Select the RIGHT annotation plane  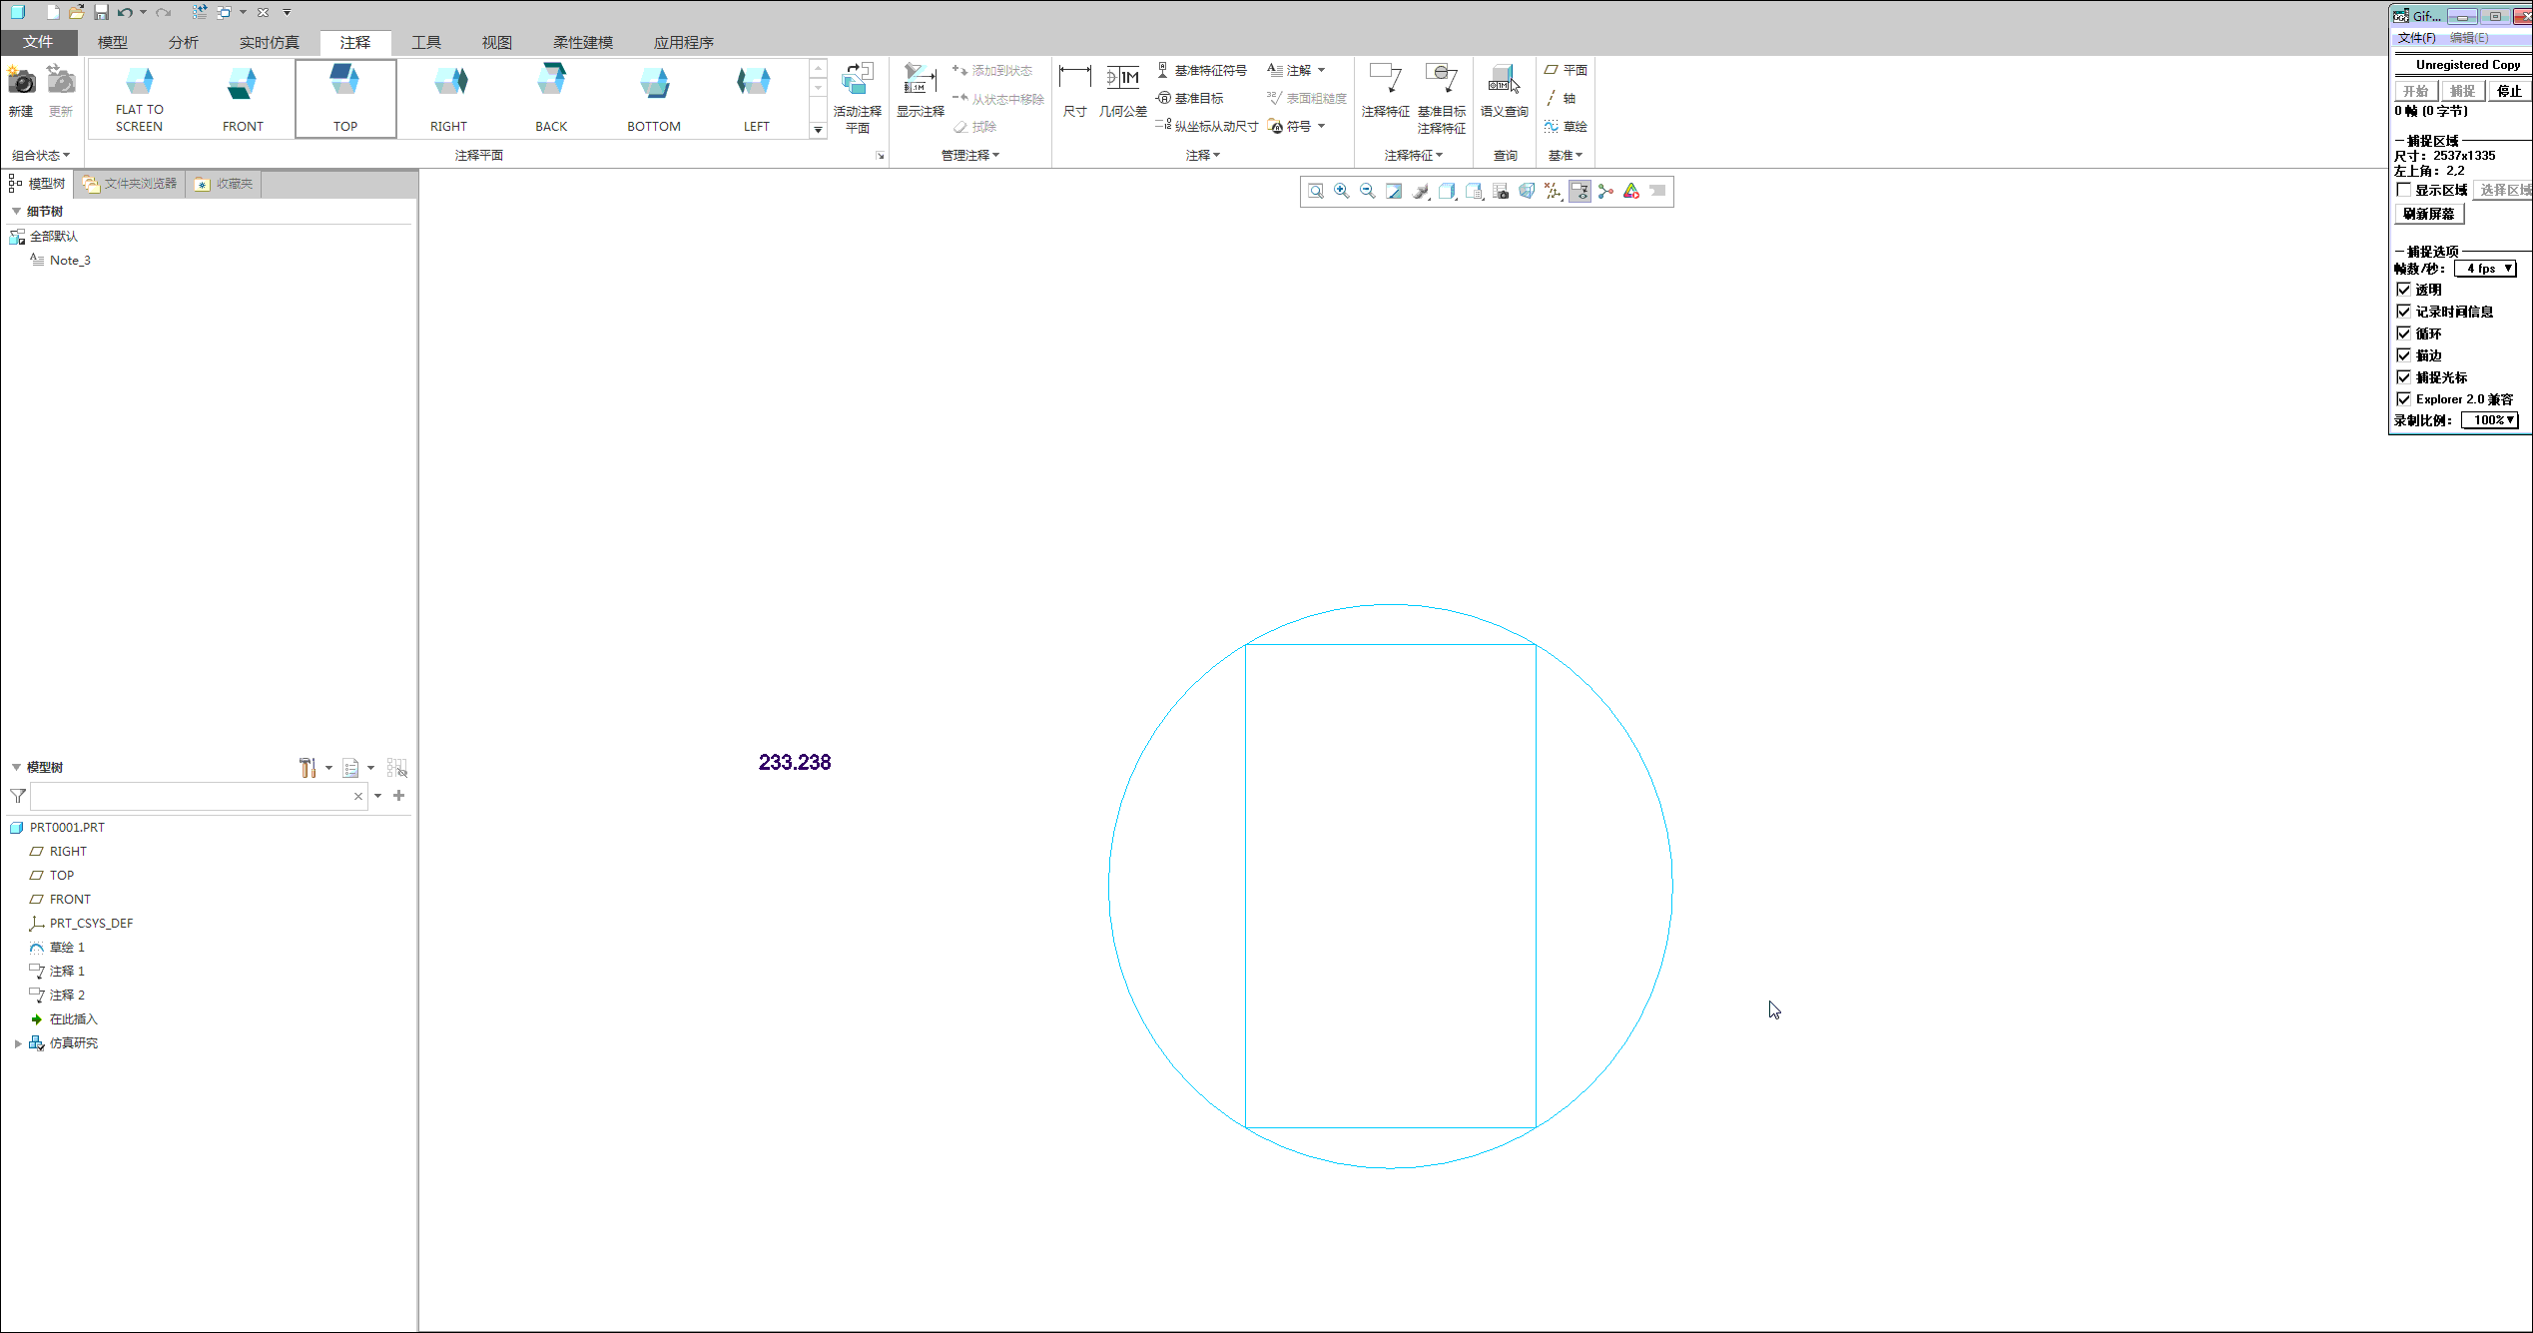[449, 98]
